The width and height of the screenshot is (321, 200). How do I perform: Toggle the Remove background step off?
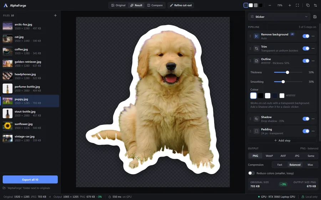[x=306, y=36]
